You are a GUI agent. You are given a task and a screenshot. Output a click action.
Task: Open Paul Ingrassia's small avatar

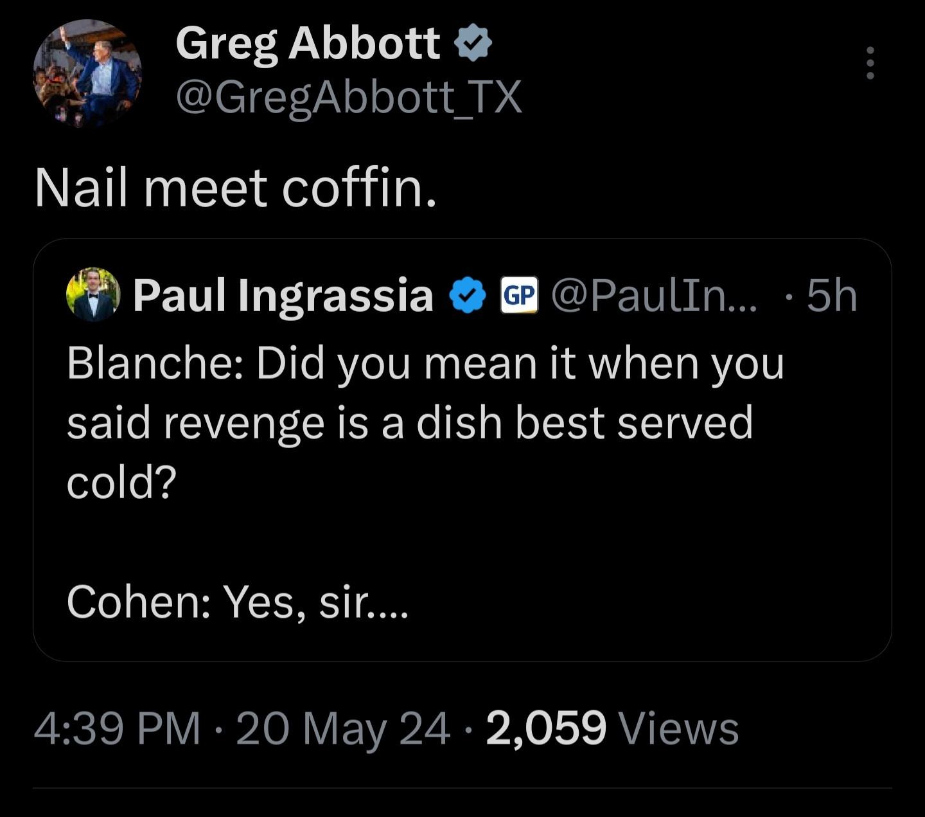click(x=93, y=294)
